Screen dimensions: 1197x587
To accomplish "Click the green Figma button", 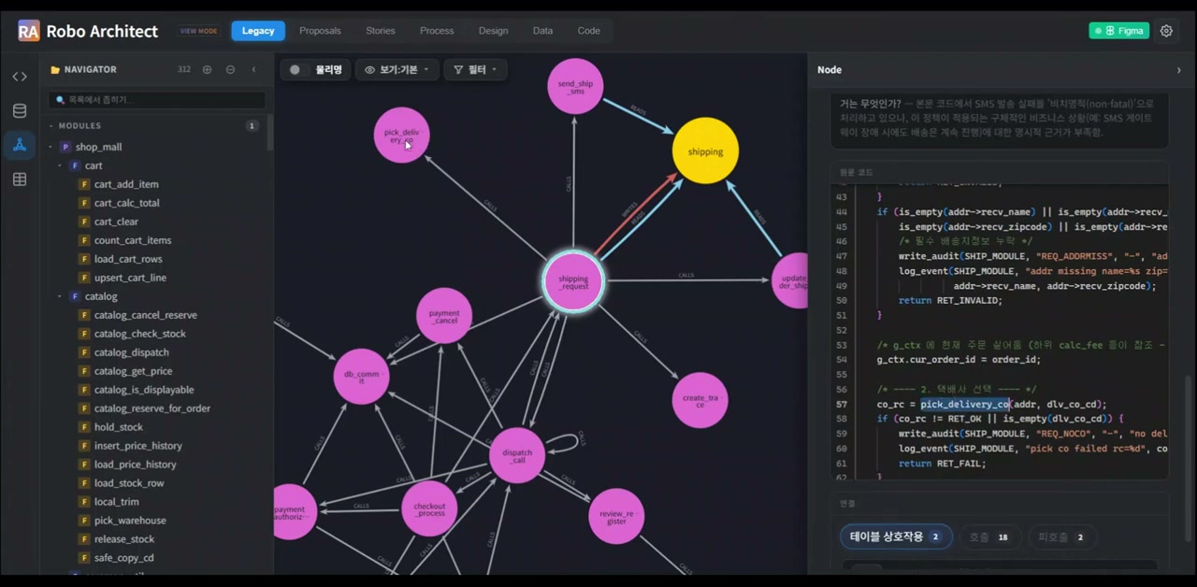I will 1118,31.
